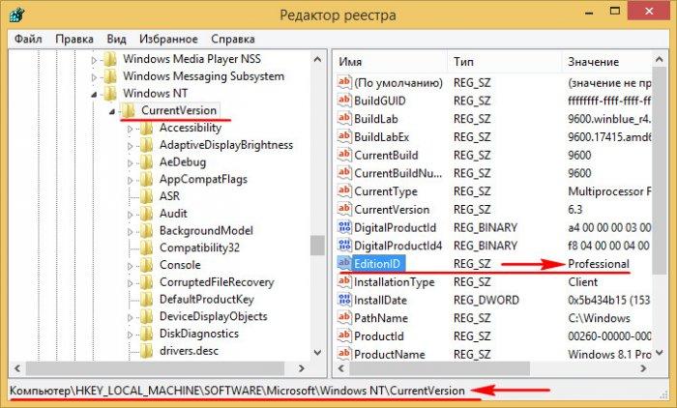Open the Справка menu
Screen dimensions: 677x408
tap(233, 39)
